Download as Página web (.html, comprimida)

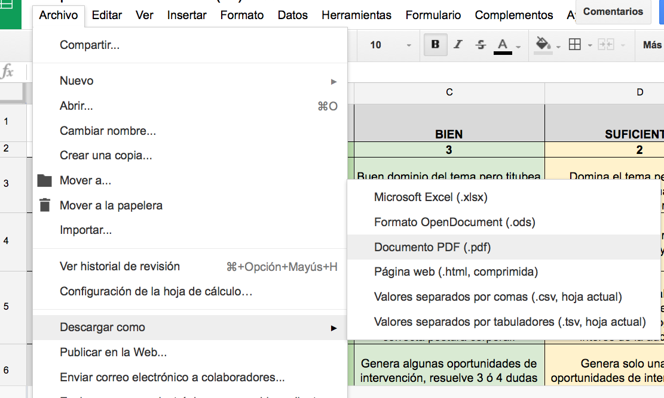point(503,272)
